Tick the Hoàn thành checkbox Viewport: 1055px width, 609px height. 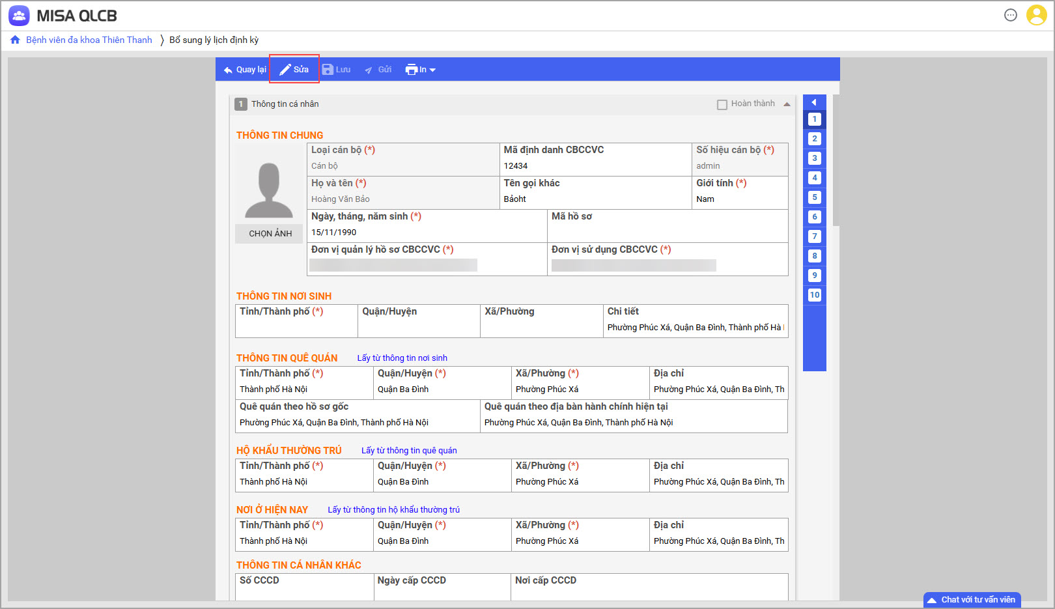coord(722,104)
